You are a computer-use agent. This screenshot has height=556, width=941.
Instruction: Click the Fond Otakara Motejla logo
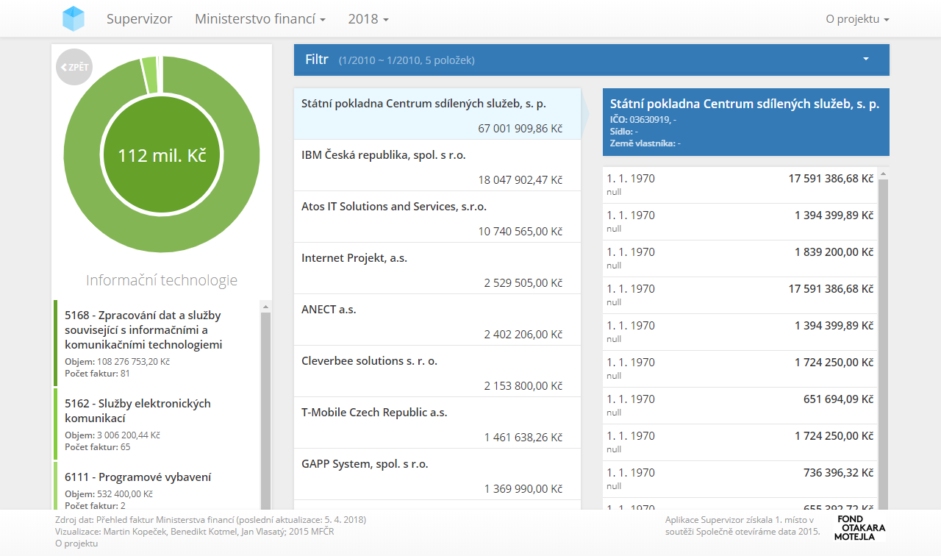pyautogui.click(x=859, y=528)
